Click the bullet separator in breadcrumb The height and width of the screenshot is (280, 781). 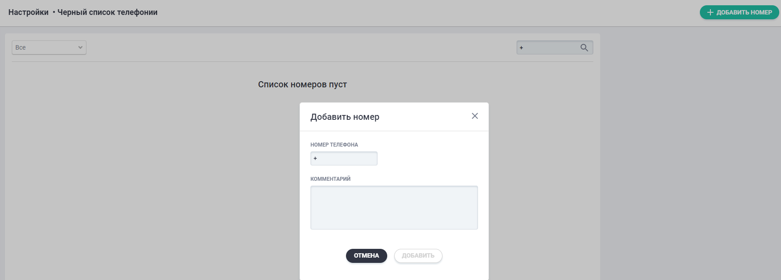pyautogui.click(x=54, y=12)
